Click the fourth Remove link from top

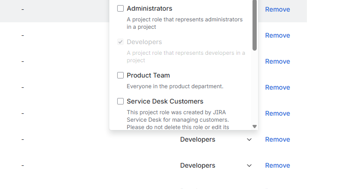[x=278, y=87]
